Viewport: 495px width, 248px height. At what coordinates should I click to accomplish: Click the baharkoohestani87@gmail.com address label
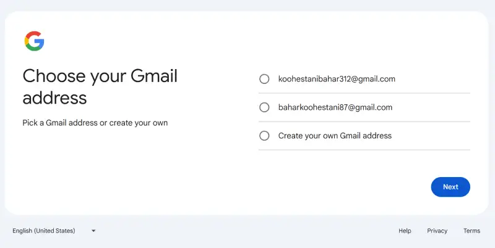click(335, 107)
